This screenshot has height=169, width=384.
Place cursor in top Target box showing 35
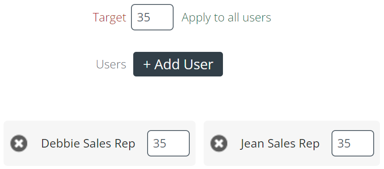[153, 17]
